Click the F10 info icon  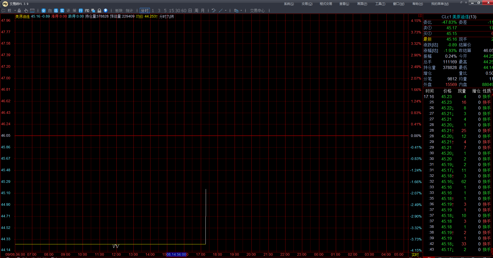[x=87, y=11]
